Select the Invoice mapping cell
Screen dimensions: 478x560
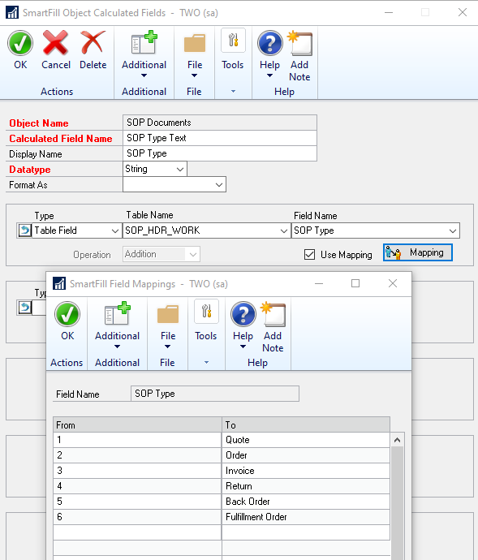pyautogui.click(x=306, y=471)
